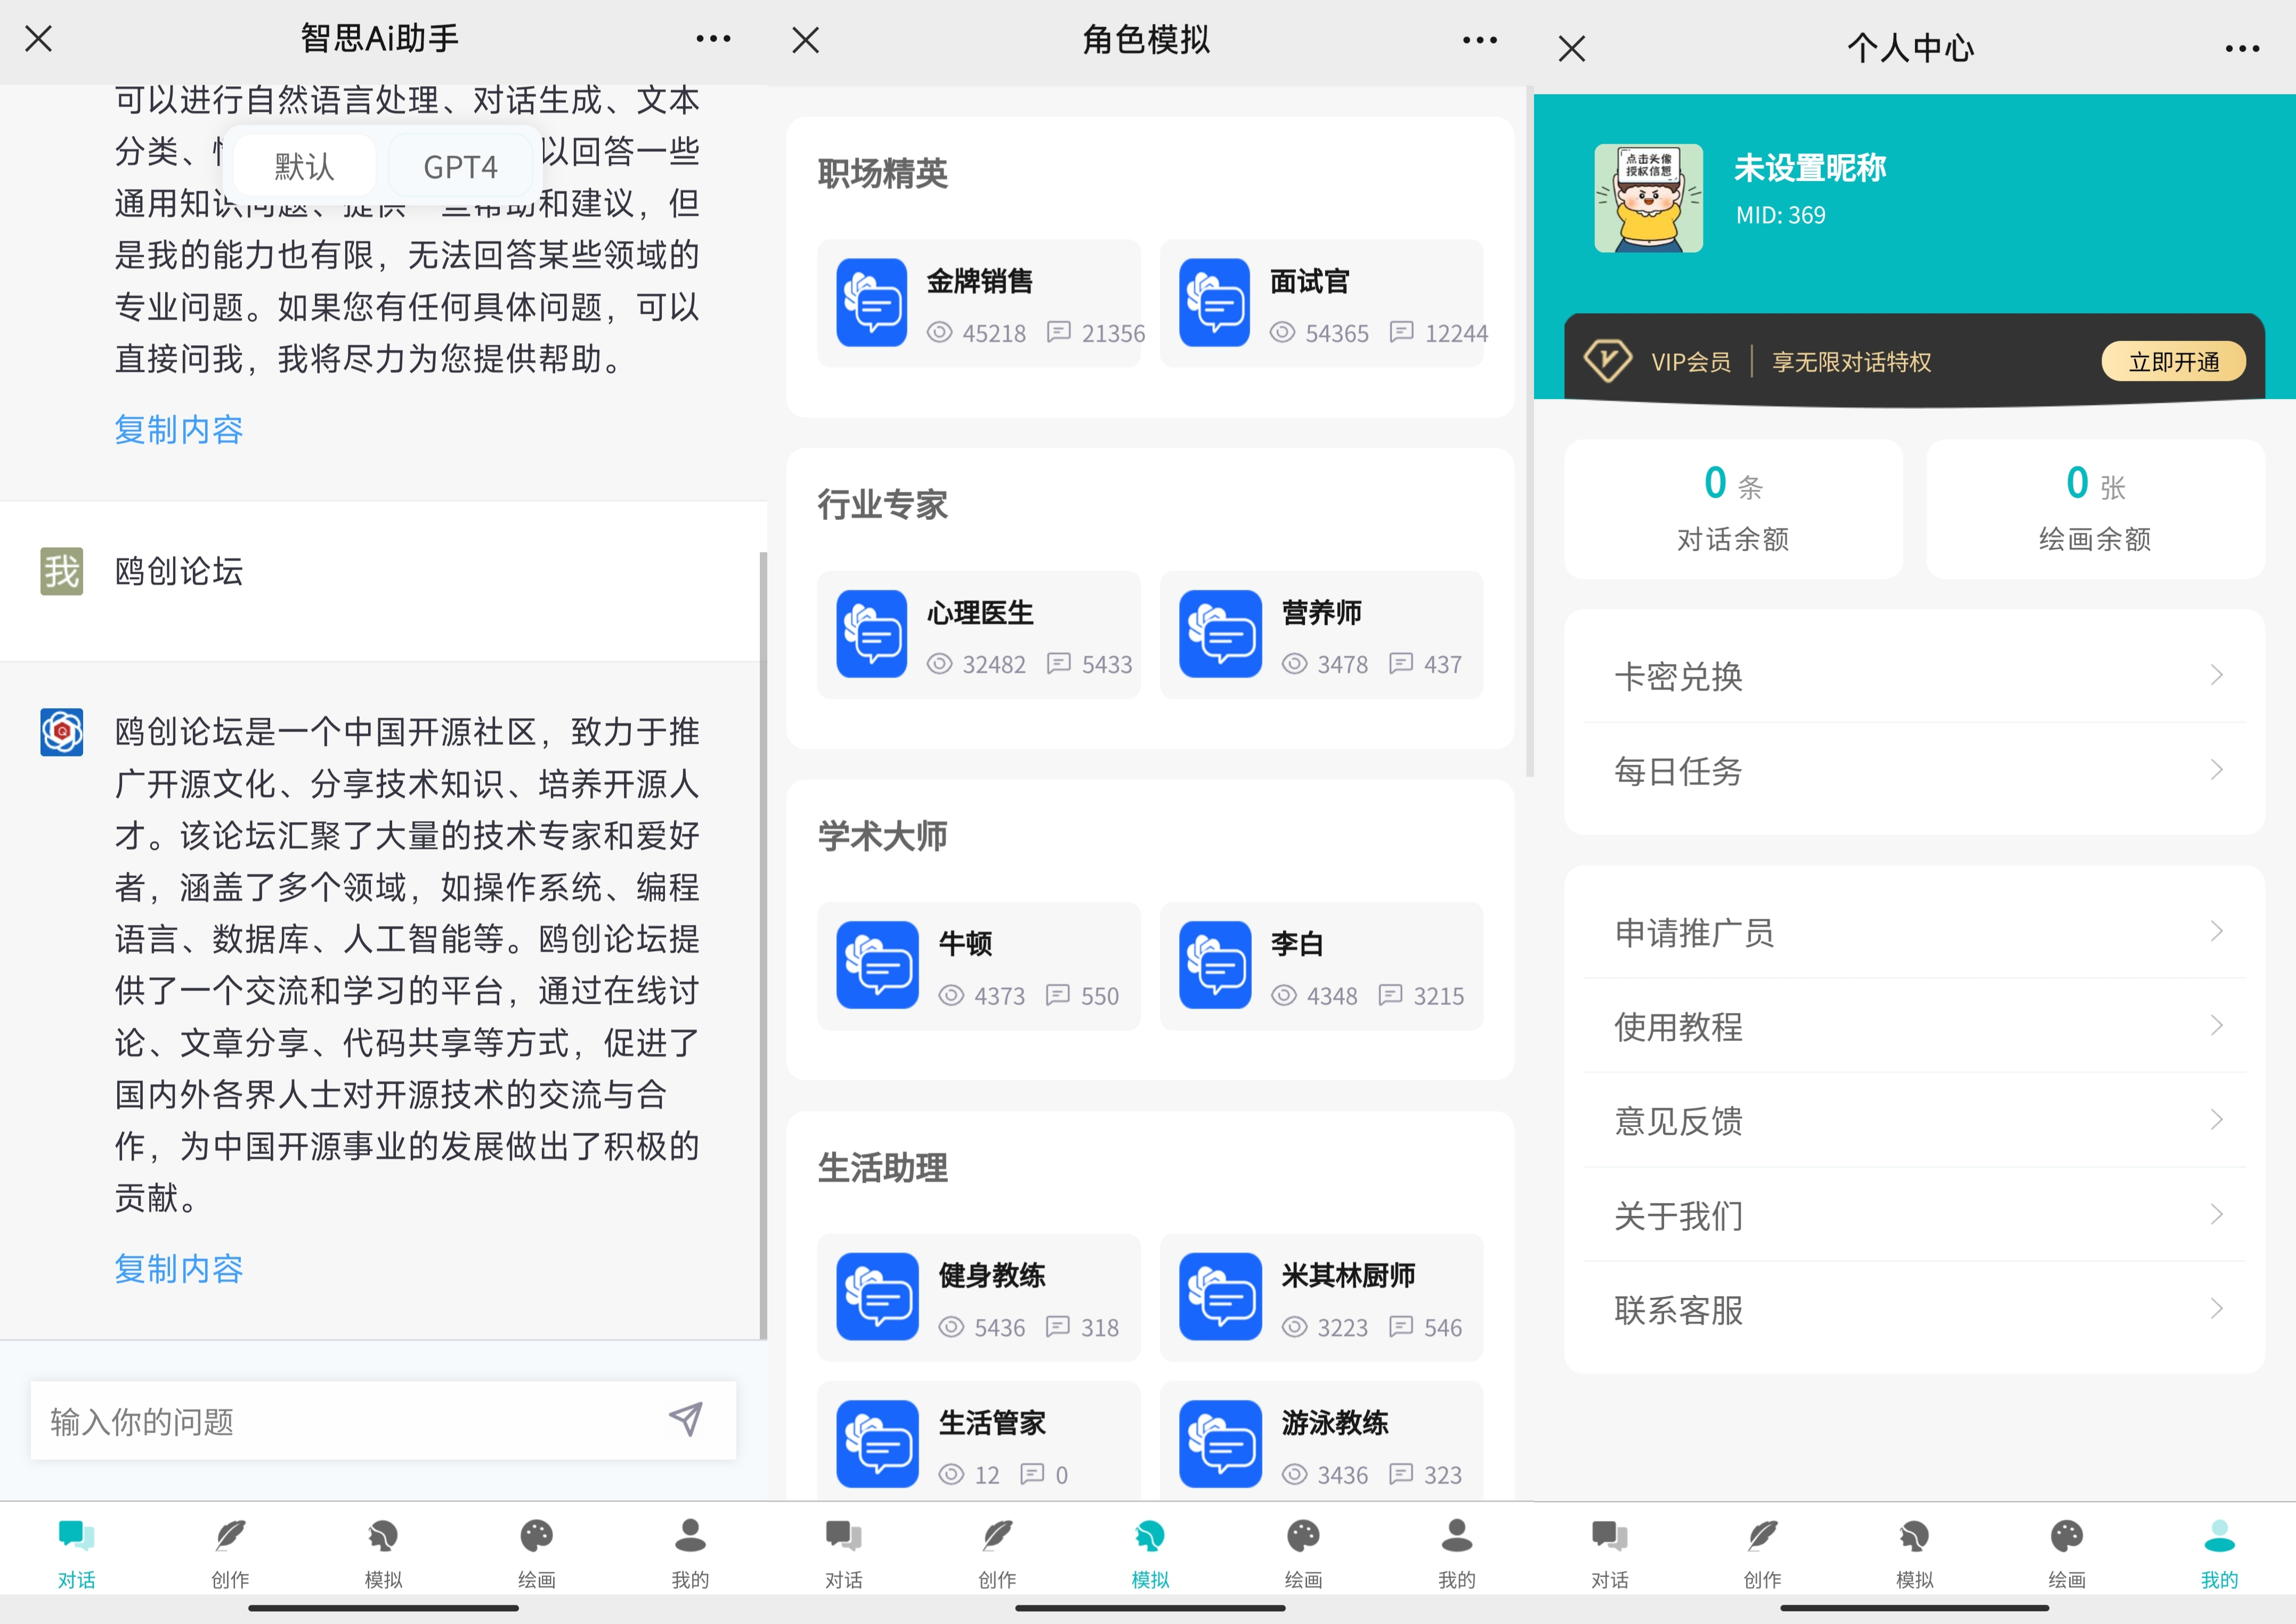Click the AI assistant avatar beside 鸥创论坛 reply

click(x=62, y=732)
